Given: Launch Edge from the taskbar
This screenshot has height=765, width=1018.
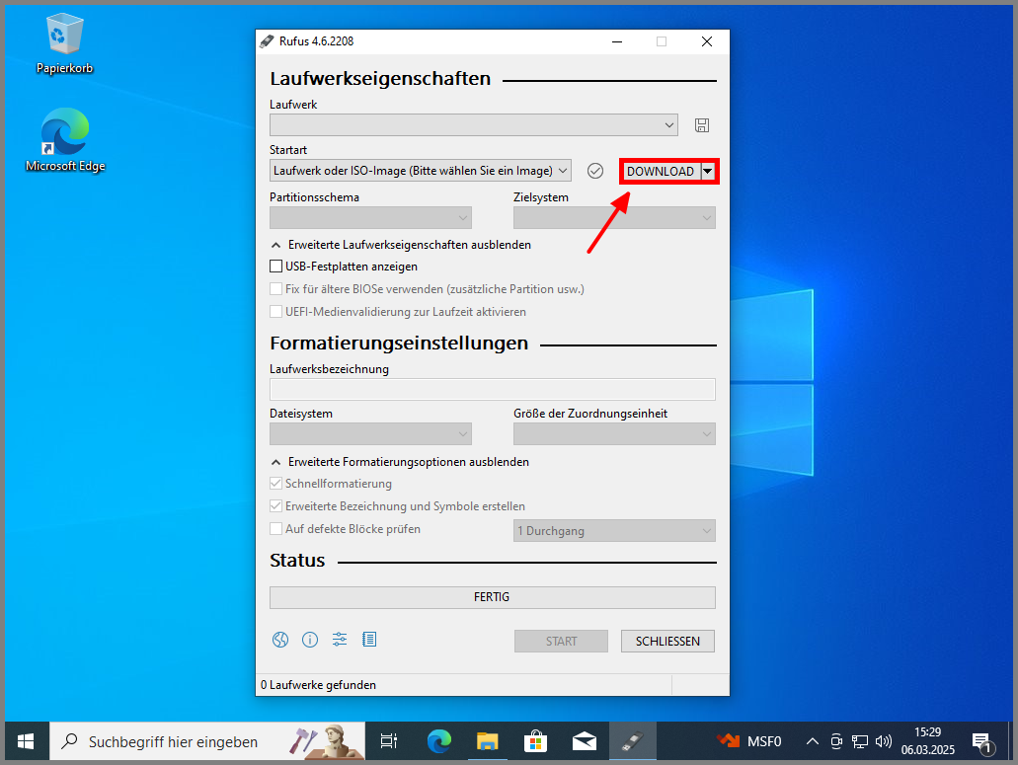Looking at the screenshot, I should pyautogui.click(x=438, y=741).
